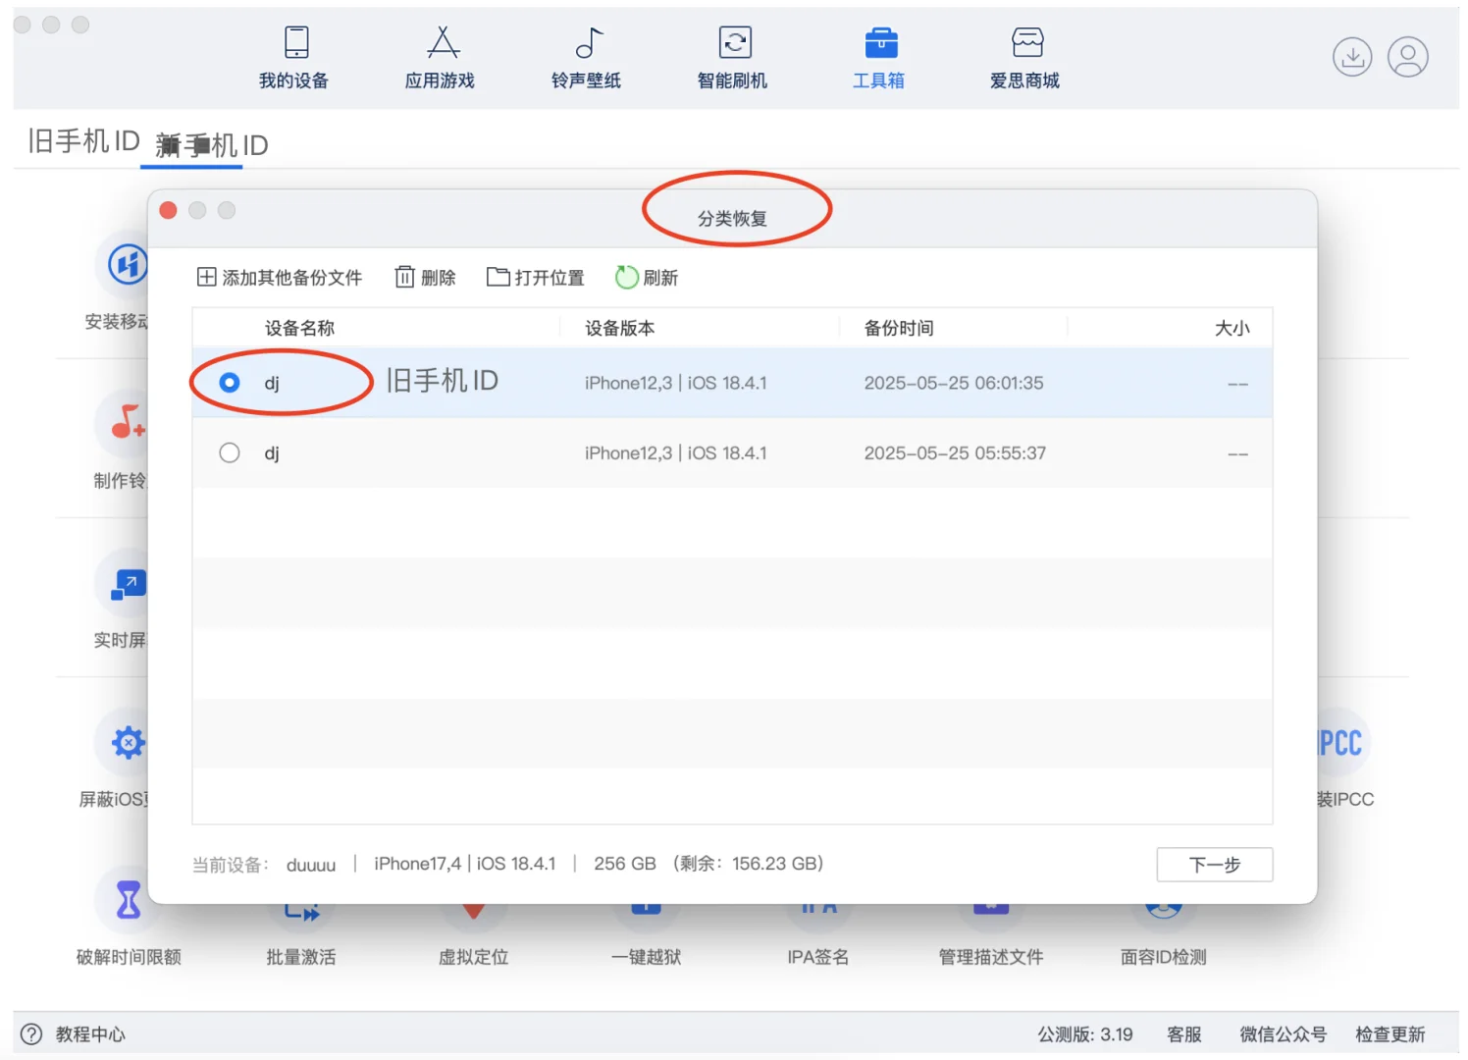The width and height of the screenshot is (1468, 1060).
Task: Switch to the 新手机ID tab
Action: tap(212, 144)
